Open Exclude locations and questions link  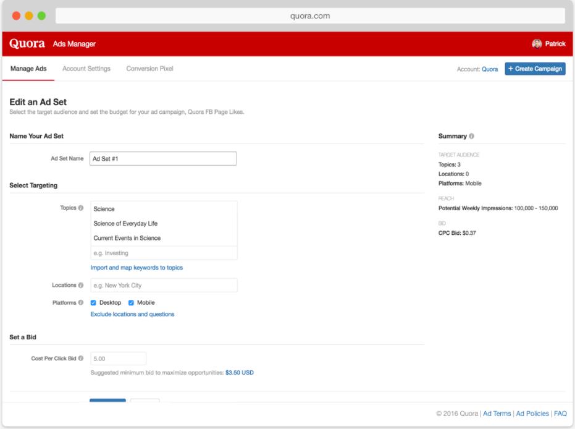click(132, 314)
